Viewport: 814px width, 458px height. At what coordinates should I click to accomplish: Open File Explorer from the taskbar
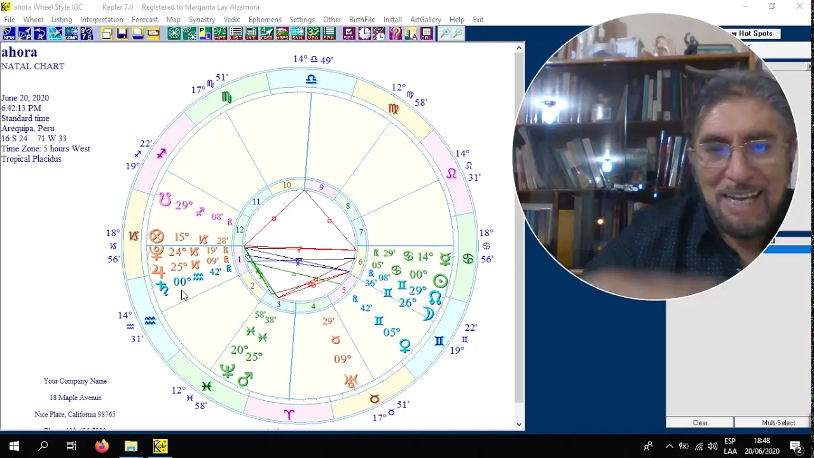[131, 447]
